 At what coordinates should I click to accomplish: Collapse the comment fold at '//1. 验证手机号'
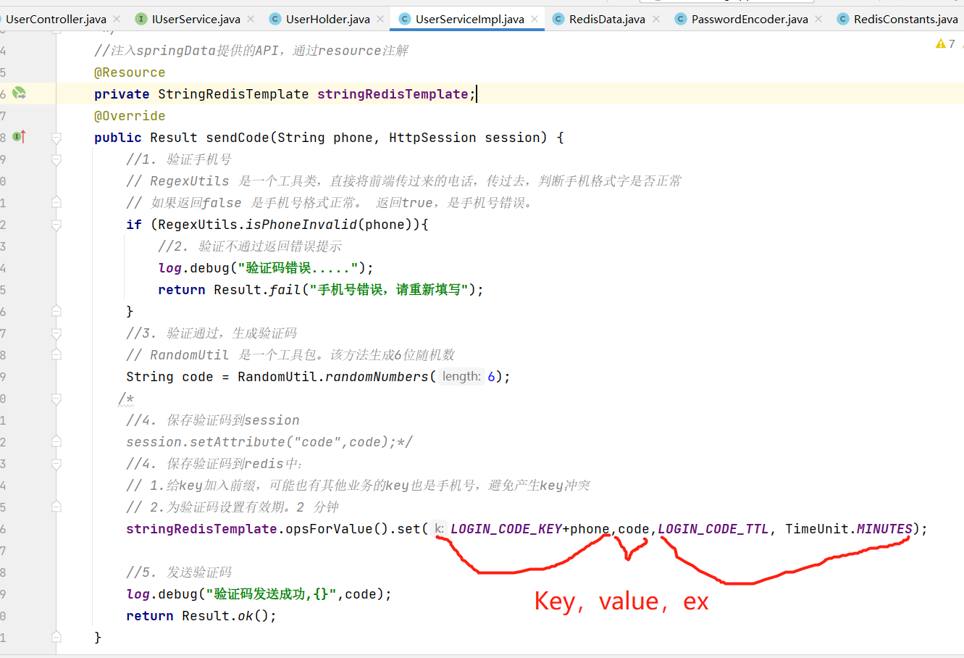(56, 159)
